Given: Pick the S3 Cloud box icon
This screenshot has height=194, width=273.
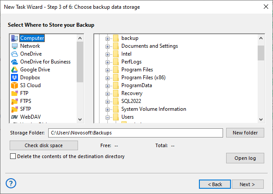Looking at the screenshot, I should pos(14,85).
